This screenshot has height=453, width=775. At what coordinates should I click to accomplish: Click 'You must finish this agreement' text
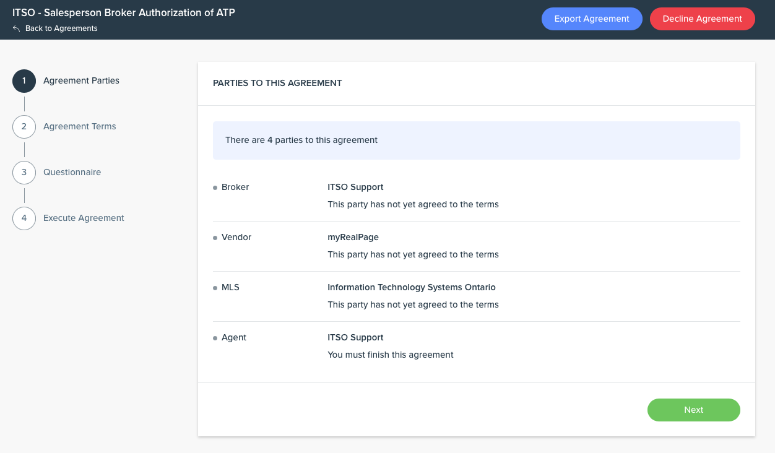point(390,355)
